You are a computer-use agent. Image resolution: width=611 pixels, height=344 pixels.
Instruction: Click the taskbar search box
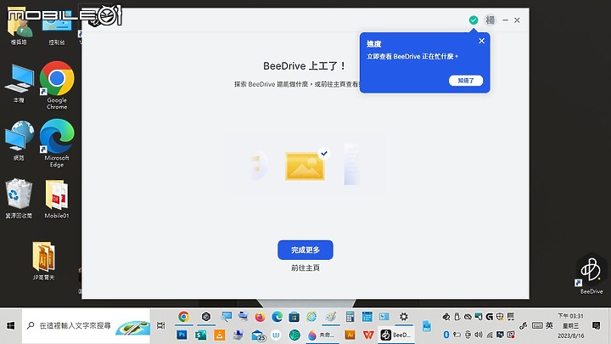(x=86, y=325)
